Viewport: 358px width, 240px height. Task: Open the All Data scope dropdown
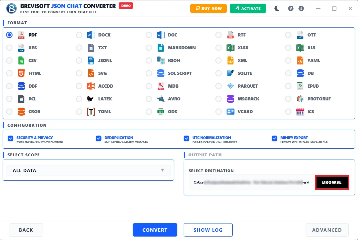click(88, 170)
